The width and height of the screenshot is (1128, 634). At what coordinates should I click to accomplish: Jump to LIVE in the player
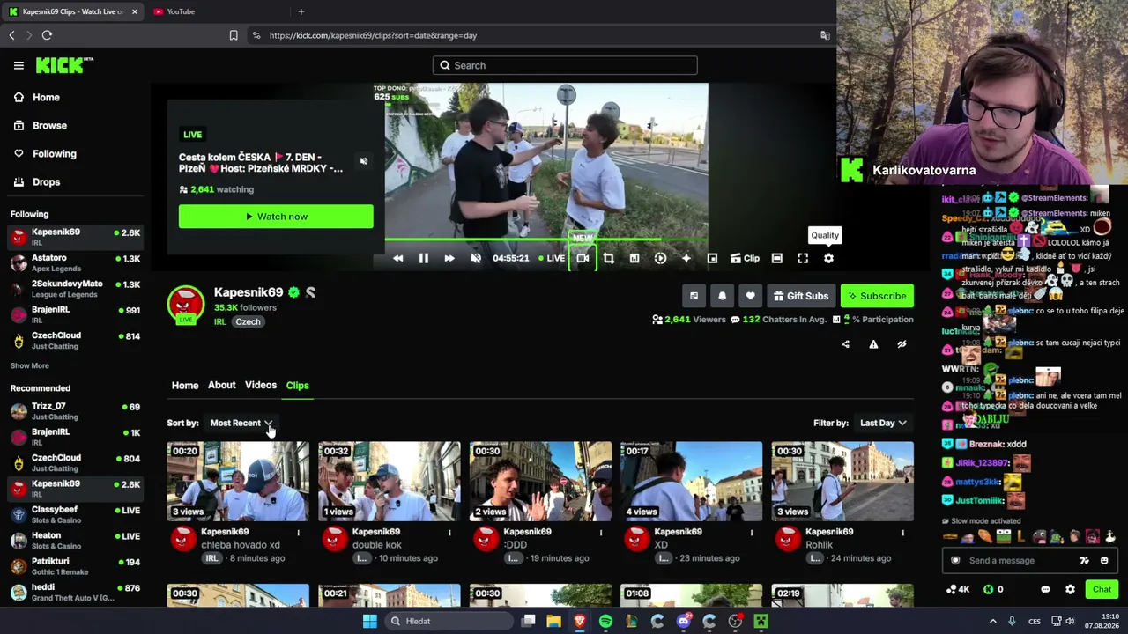[553, 258]
